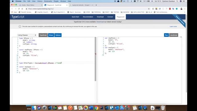Open the BACKEND bookmarks folder
Screen dimensions: 197x111
point(125,12)
